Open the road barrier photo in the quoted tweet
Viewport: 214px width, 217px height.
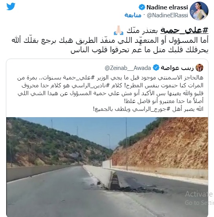tap(107, 167)
